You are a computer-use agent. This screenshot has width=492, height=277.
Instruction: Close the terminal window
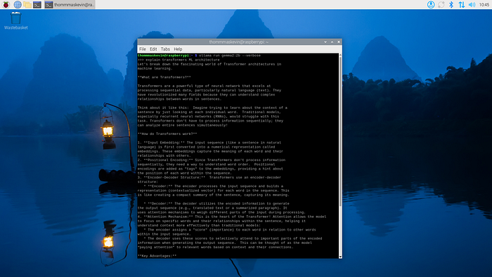pyautogui.click(x=339, y=41)
